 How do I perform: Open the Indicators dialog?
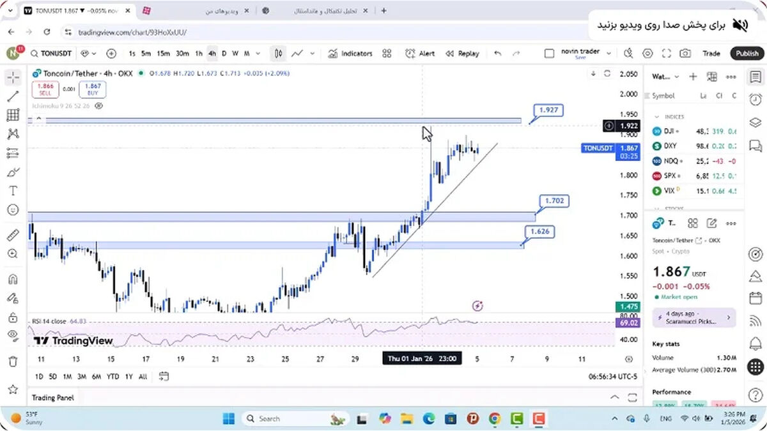(x=350, y=54)
